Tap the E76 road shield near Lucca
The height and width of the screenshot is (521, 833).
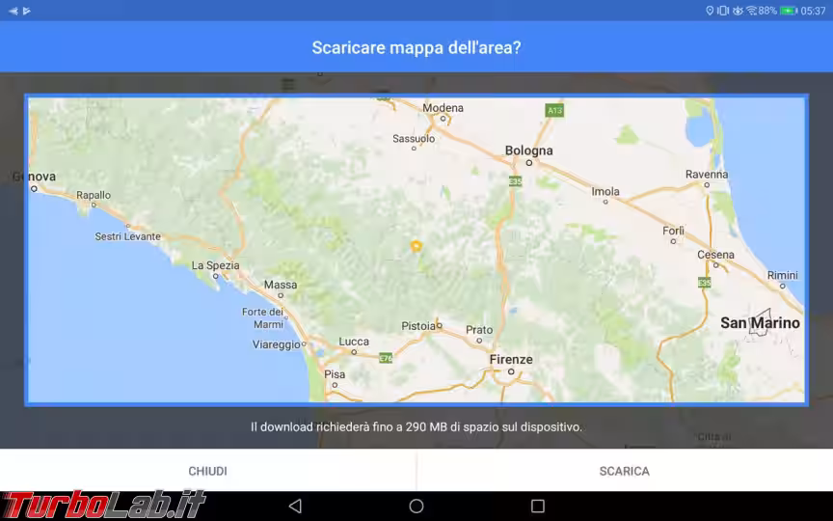[x=386, y=358]
